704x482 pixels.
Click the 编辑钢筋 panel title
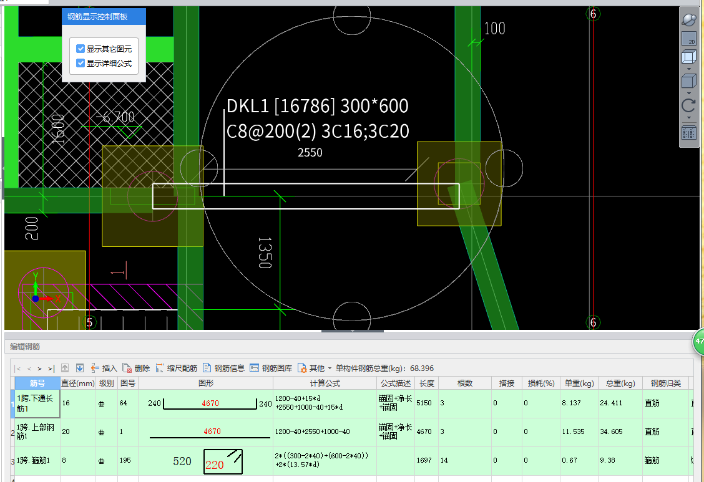pos(25,347)
